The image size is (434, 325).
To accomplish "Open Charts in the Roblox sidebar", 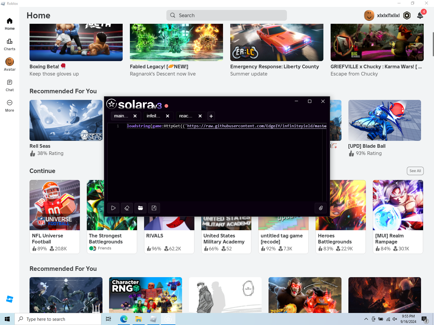I will [x=10, y=45].
